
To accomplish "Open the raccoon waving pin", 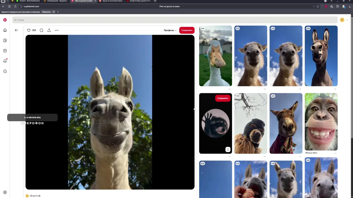I will click(x=215, y=123).
